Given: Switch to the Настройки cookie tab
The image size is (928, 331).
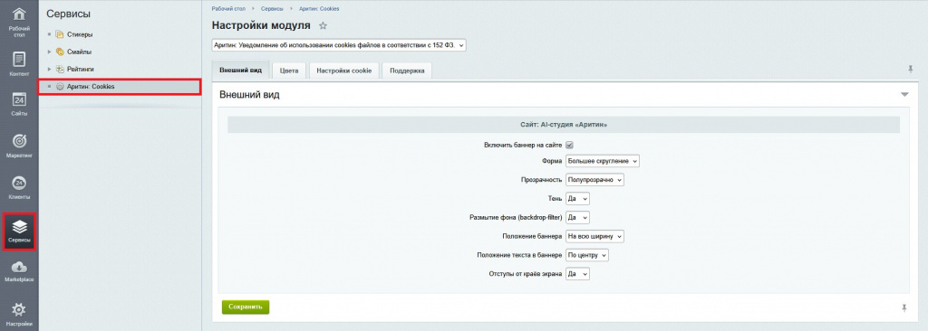Looking at the screenshot, I should [343, 71].
